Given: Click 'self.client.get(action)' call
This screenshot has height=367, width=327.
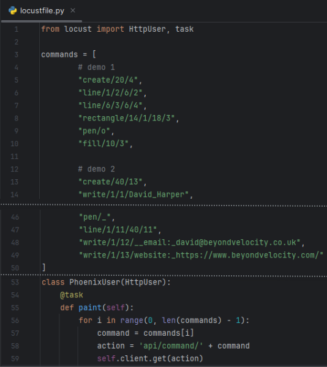Looking at the screenshot, I should click(150, 358).
